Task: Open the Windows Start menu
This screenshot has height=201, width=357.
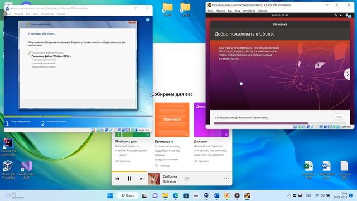Action: 110,195
